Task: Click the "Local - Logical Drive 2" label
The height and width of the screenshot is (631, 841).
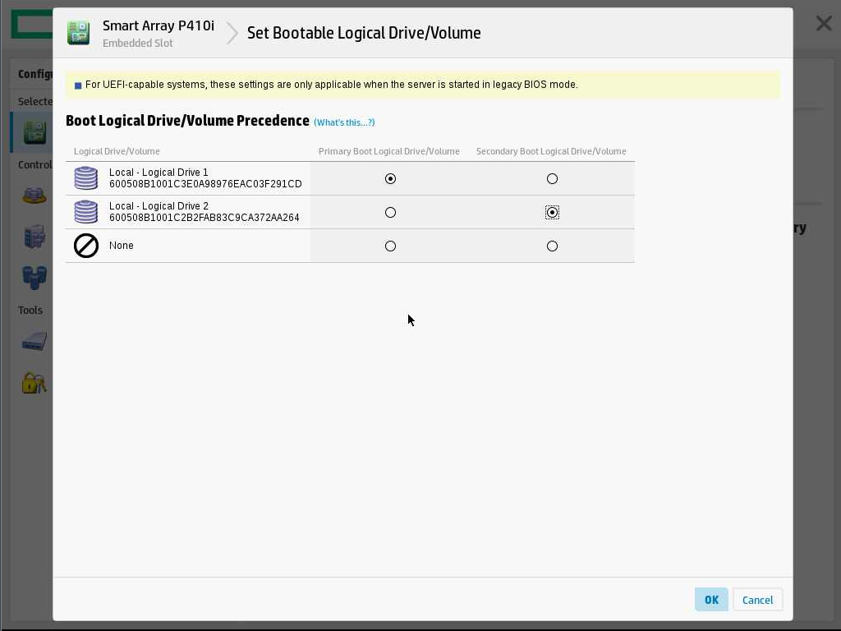Action: tap(159, 206)
